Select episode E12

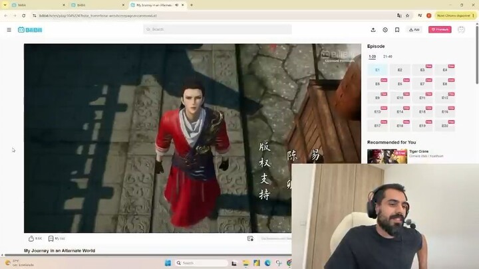(x=445, y=98)
